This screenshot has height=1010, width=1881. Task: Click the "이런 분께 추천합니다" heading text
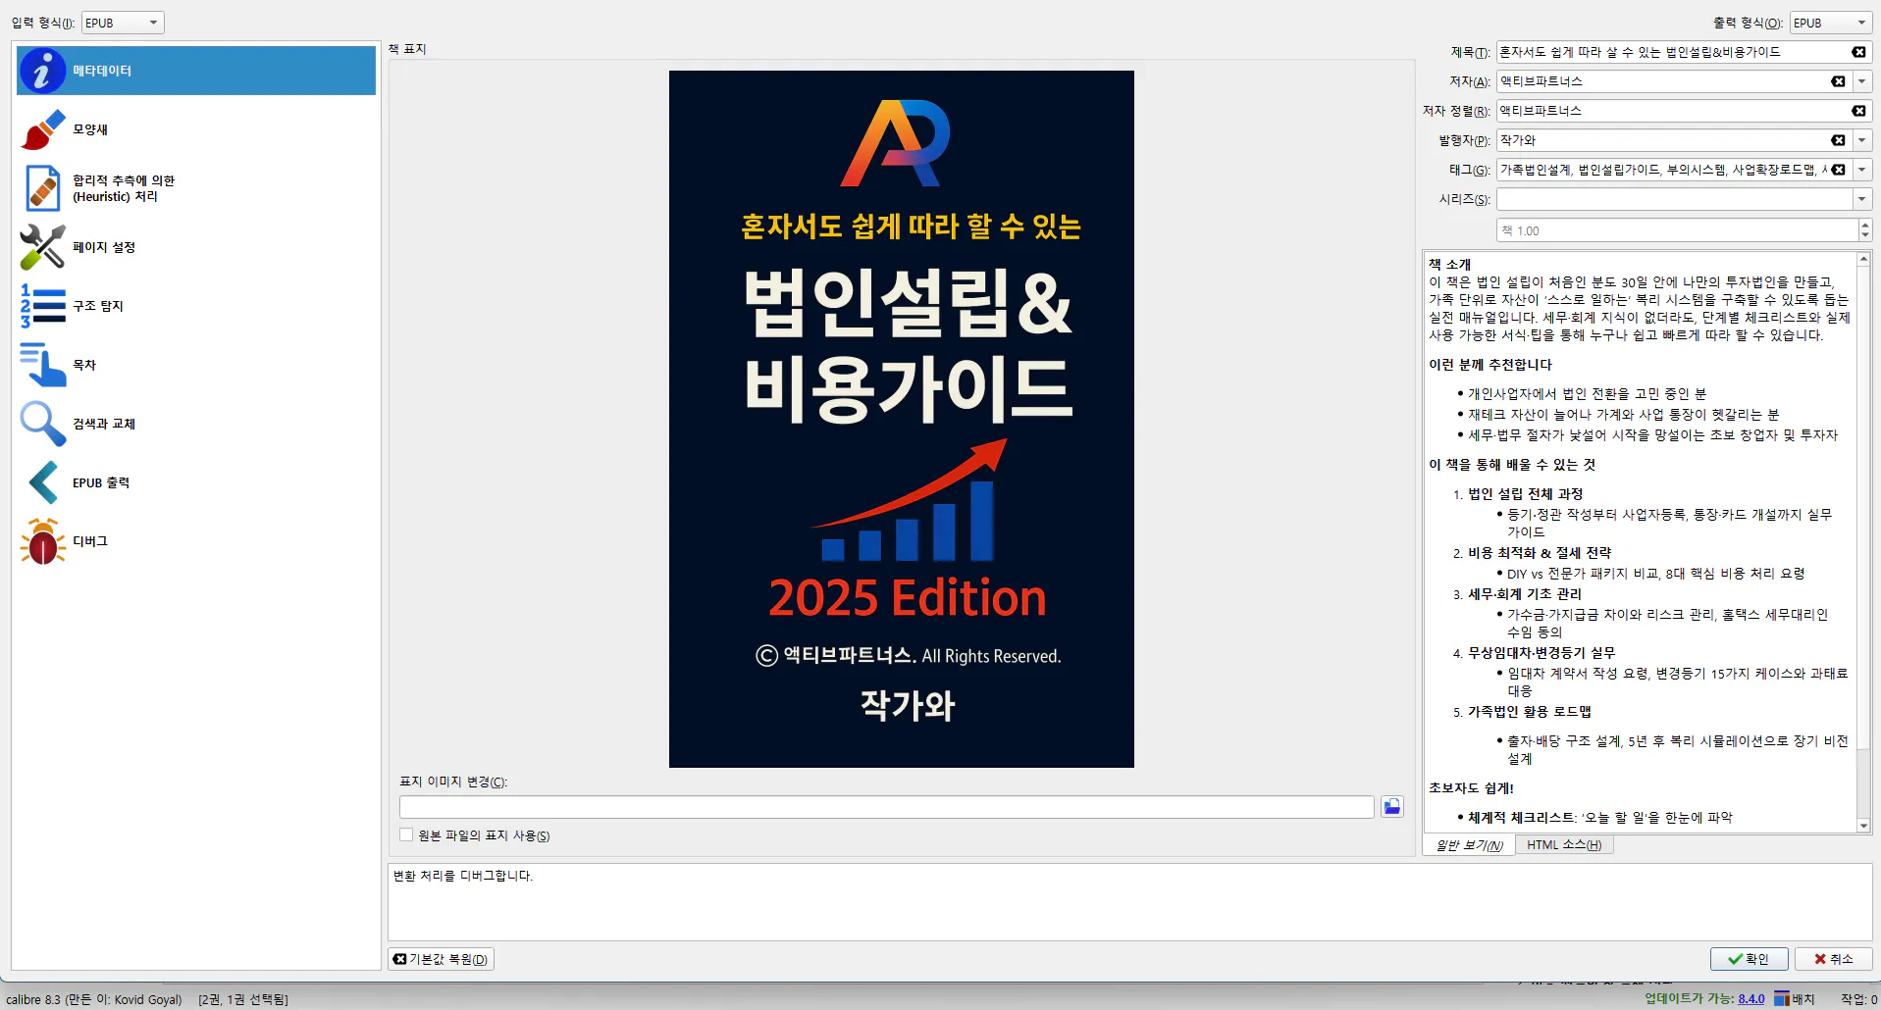pos(1489,365)
